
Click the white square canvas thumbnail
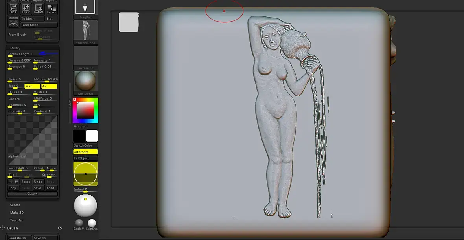[x=129, y=22]
